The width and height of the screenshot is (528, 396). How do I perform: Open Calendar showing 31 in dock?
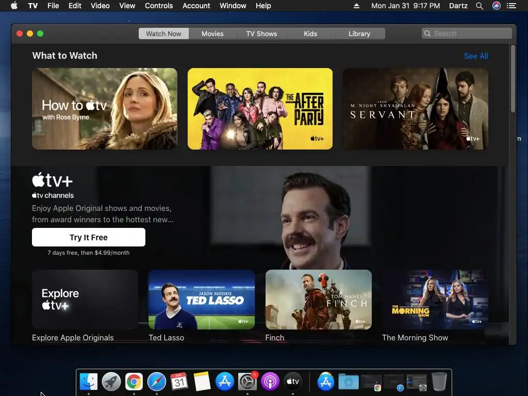pos(179,382)
